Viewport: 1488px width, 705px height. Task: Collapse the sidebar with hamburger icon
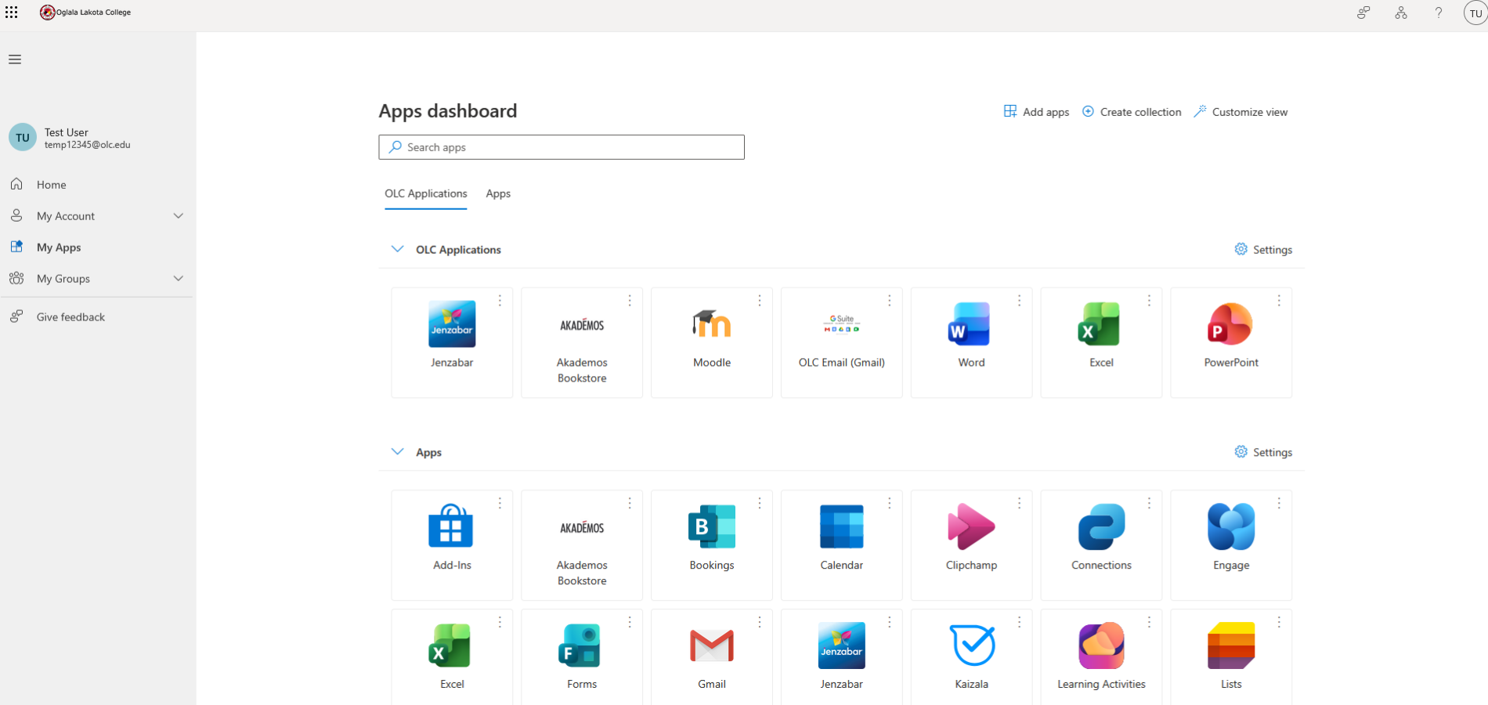coord(15,60)
